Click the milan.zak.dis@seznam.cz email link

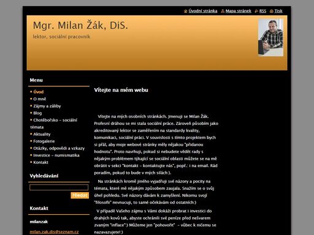[x=54, y=232]
